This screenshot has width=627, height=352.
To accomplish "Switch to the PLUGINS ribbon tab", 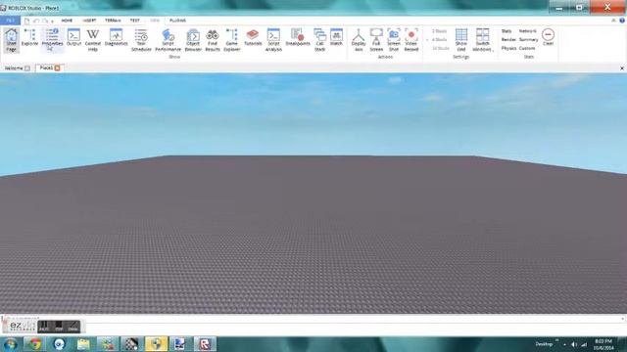I will (x=177, y=21).
